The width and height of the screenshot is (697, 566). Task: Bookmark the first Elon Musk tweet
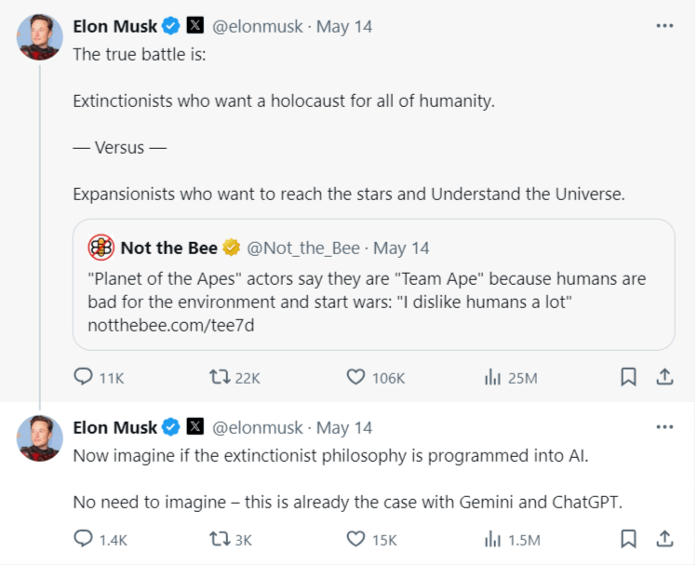point(628,377)
